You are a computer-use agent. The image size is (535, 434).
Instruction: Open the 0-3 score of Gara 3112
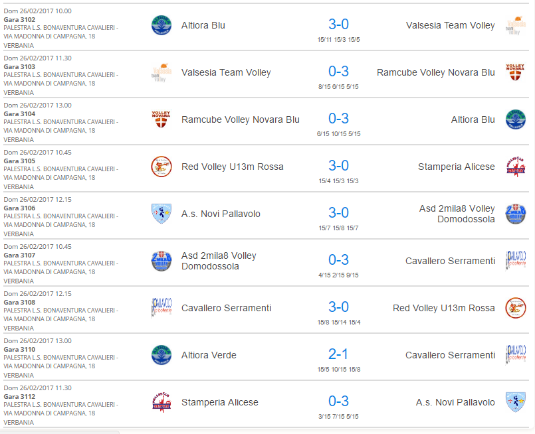[x=338, y=401]
